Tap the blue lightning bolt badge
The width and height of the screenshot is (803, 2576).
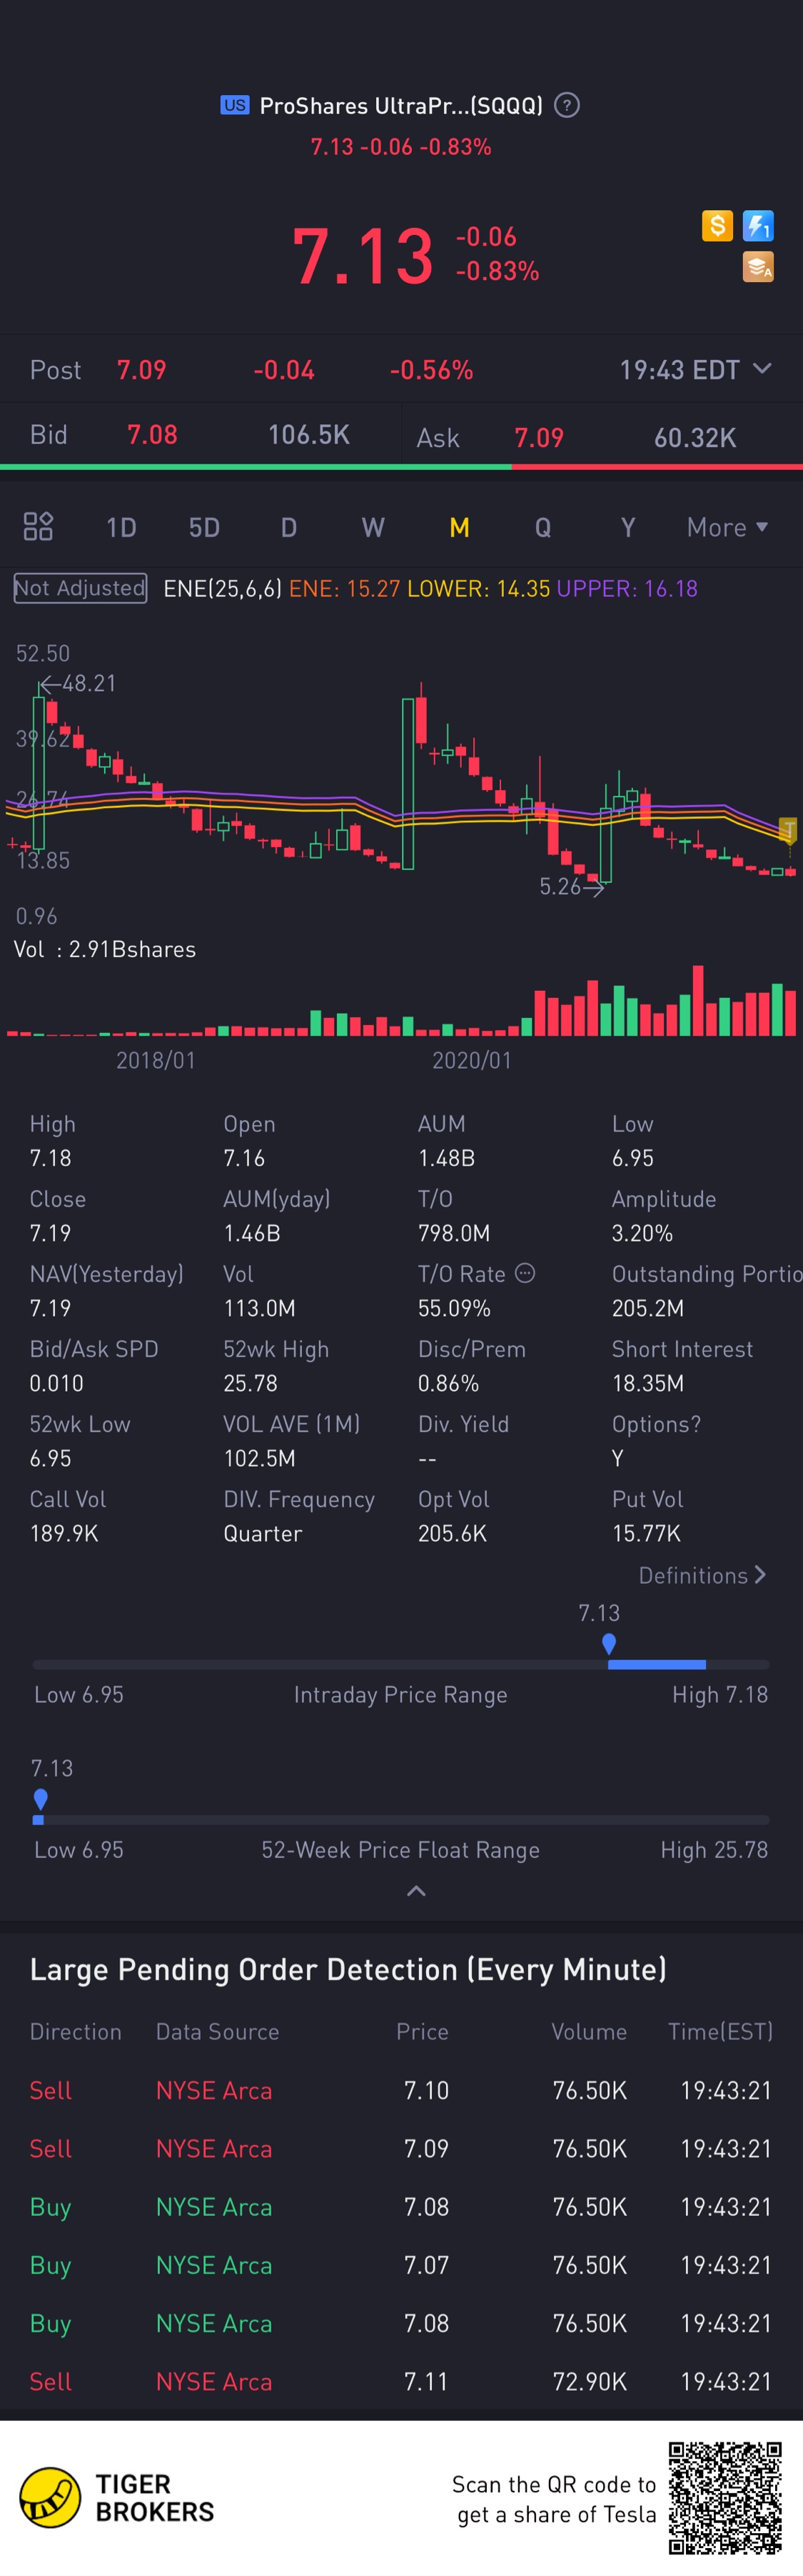coord(758,226)
